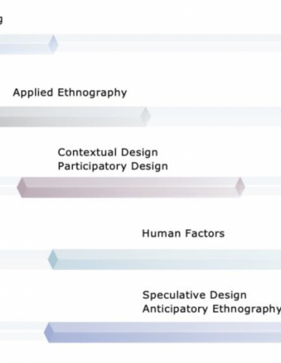Image resolution: width=281 pixels, height=363 pixels.
Task: Click the light blue top bar's end diamond
Action: [53, 44]
